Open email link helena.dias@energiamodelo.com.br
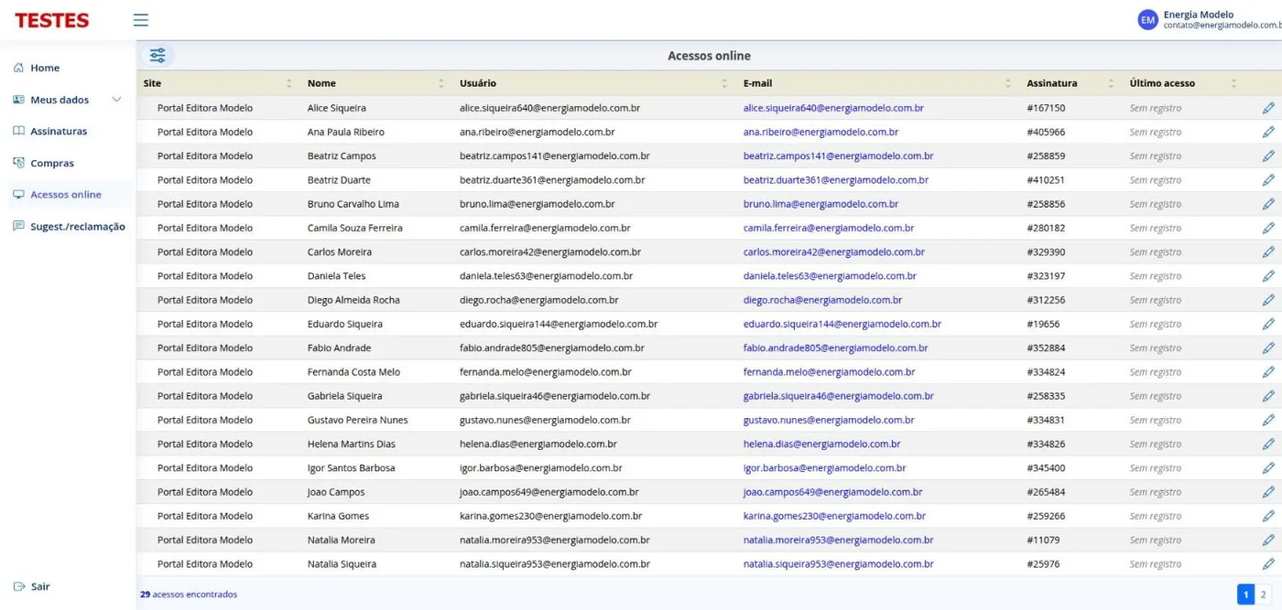 (821, 444)
